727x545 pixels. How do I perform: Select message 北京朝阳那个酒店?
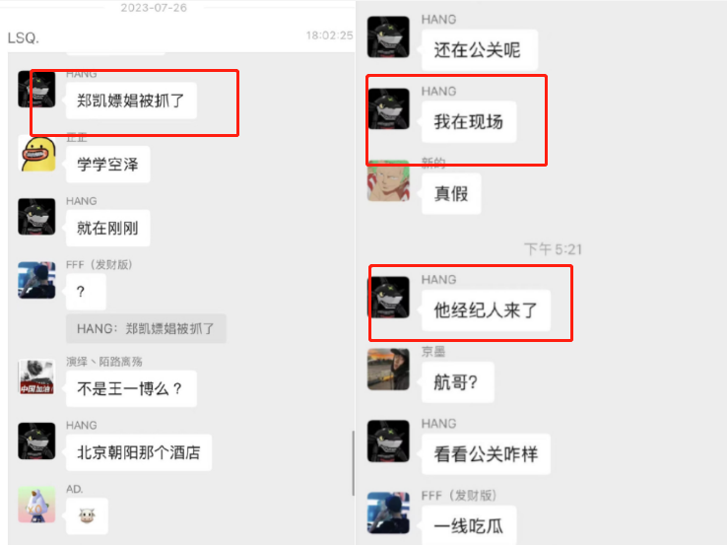[x=139, y=452]
